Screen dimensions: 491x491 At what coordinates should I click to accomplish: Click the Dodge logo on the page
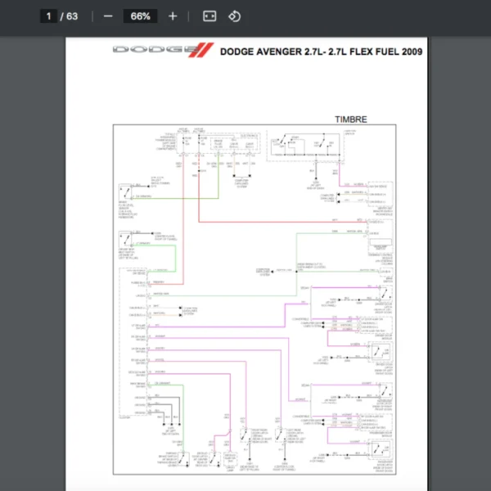[x=161, y=51]
